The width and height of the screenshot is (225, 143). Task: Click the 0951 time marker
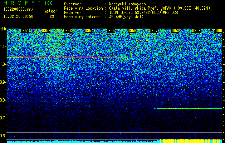coord(25,31)
